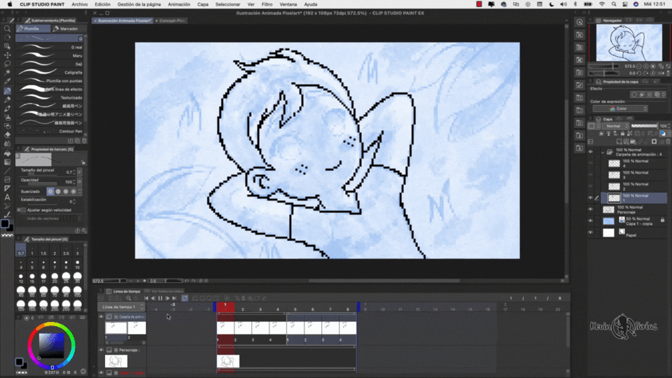
Task: Go to last frame in timeline
Action: pyautogui.click(x=174, y=298)
